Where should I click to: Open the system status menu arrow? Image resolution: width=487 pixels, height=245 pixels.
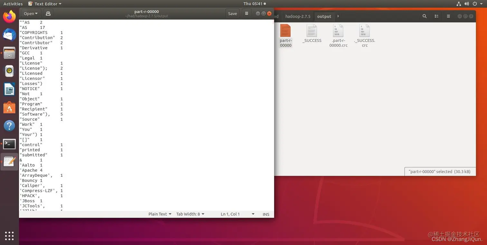tap(482, 4)
